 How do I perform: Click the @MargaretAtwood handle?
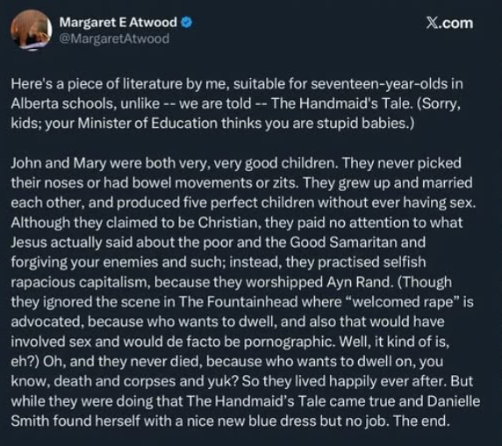114,39
